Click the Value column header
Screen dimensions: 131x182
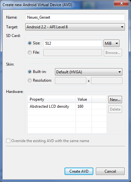tap(84, 99)
